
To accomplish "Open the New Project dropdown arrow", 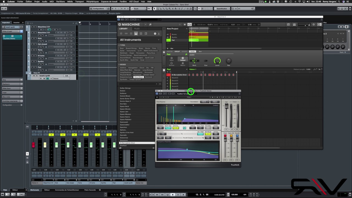I will click(x=187, y=29).
